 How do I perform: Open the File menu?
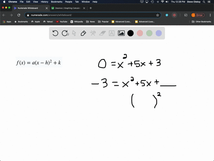22,2
